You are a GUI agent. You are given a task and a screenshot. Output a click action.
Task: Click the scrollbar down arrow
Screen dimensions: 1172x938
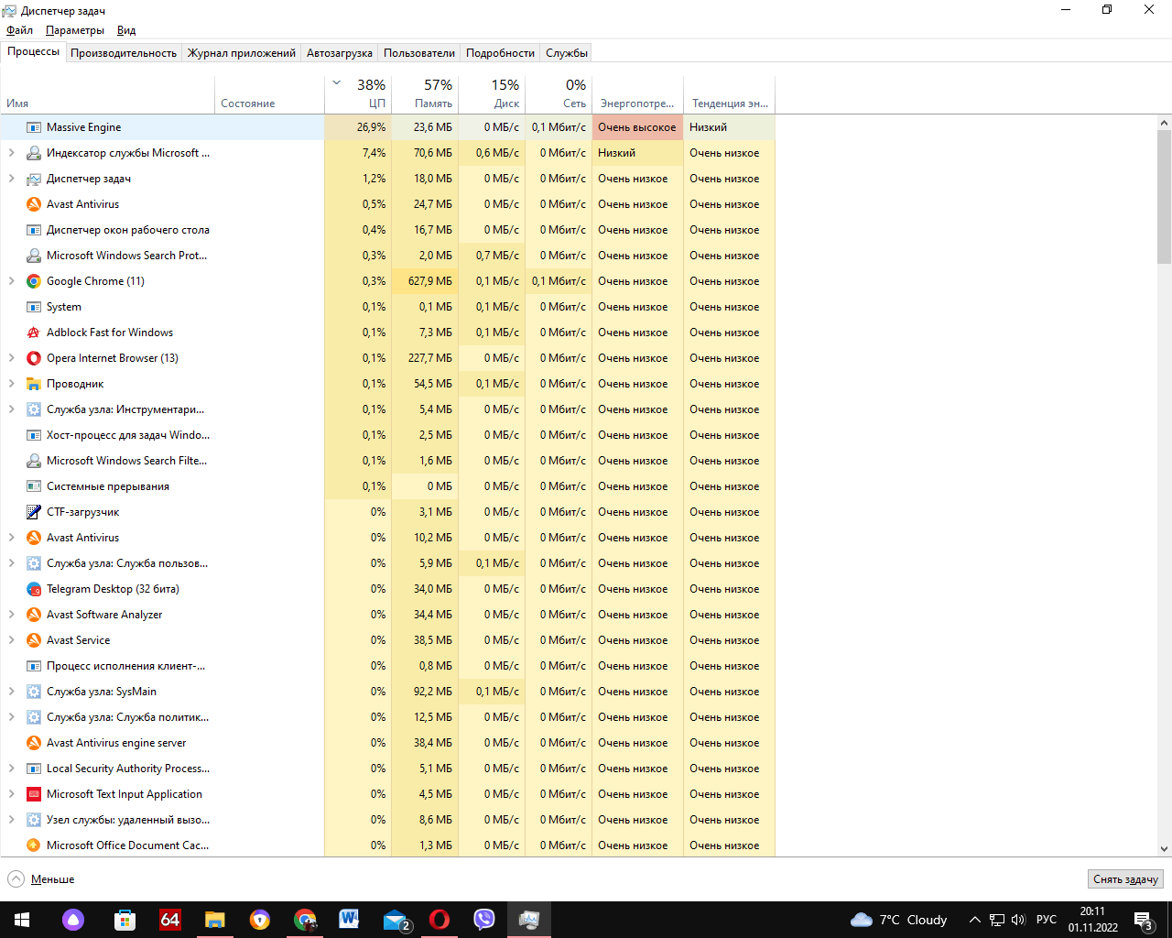(x=1164, y=849)
